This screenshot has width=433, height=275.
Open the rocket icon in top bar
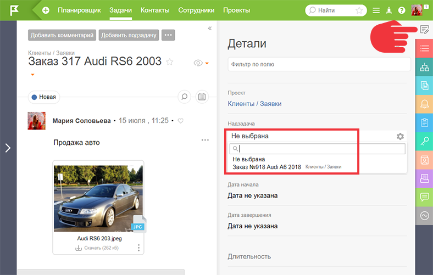pyautogui.click(x=389, y=10)
